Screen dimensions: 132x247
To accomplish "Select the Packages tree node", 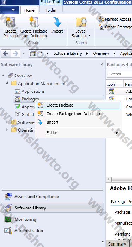I will click(59, 99).
